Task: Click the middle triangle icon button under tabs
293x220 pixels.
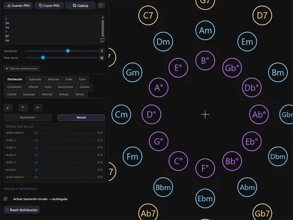Action: pos(23,108)
